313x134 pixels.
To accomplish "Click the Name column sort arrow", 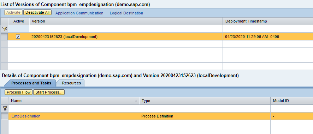I will (136, 101).
